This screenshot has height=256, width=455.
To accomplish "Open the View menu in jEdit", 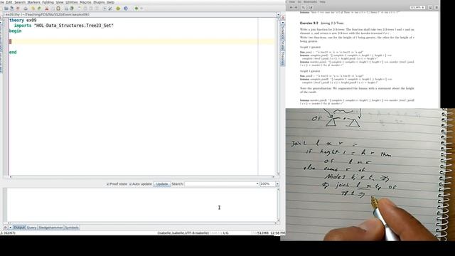I will point(60,2).
